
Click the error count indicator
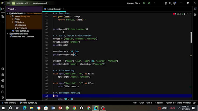pyautogui.click(x=174, y=14)
